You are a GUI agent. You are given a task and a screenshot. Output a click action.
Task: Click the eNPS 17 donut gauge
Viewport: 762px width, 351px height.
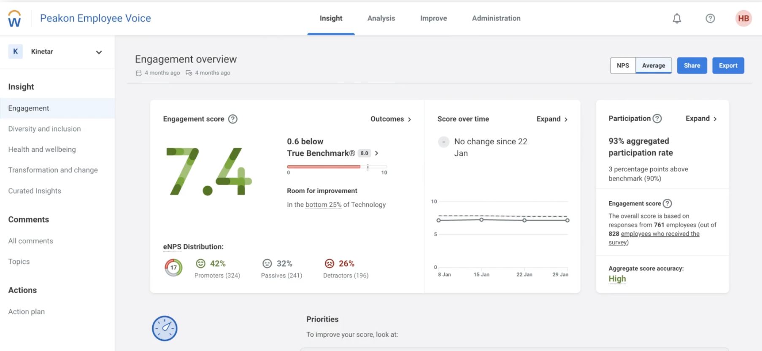pos(173,267)
